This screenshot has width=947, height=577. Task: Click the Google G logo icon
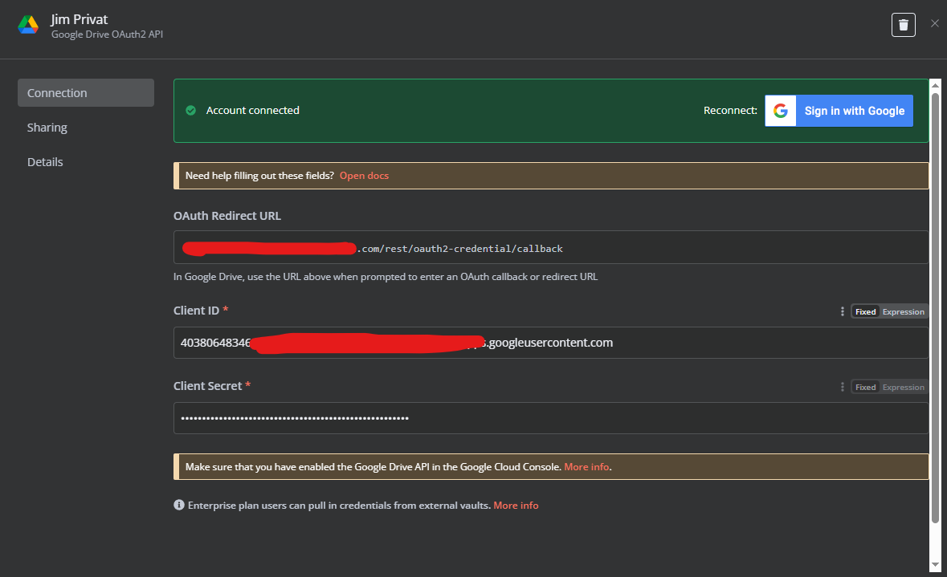coord(780,111)
